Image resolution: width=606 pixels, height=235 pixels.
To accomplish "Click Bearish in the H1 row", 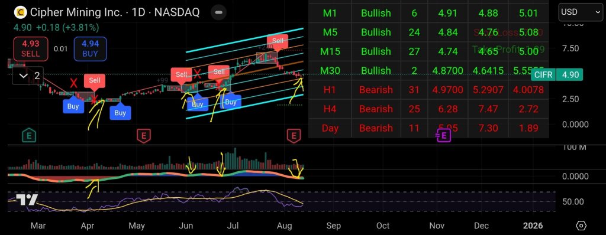I will pos(376,90).
